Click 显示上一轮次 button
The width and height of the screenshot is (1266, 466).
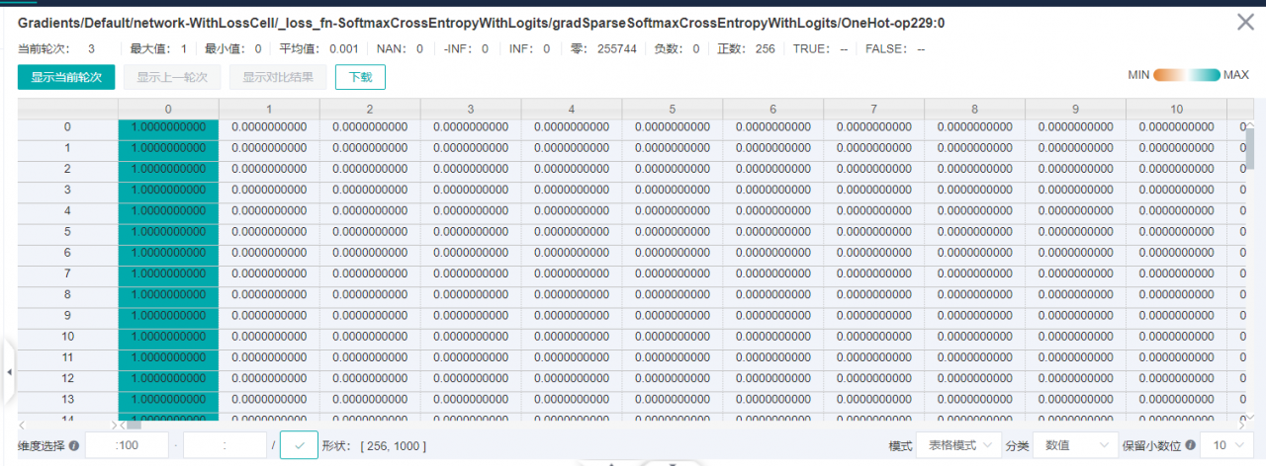(172, 77)
